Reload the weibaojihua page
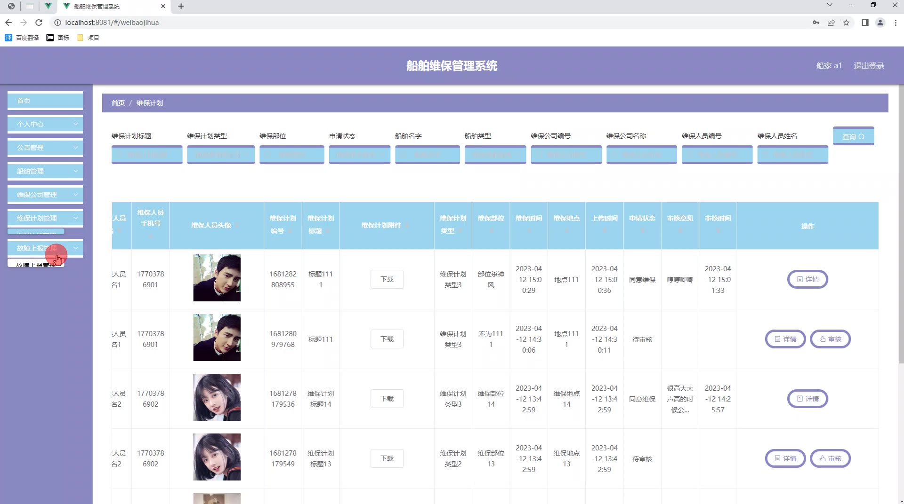The height and width of the screenshot is (504, 904). click(x=39, y=23)
